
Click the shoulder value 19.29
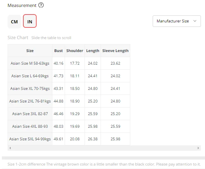(75, 114)
